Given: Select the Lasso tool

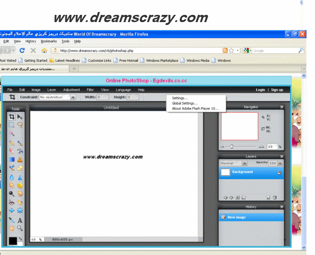Looking at the screenshot, I should point(20,125).
